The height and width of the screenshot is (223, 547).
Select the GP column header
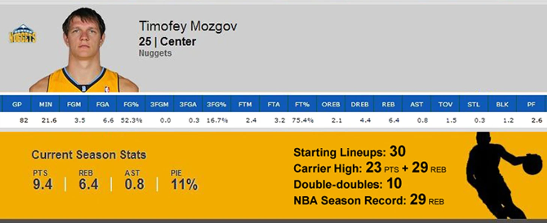tap(17, 105)
